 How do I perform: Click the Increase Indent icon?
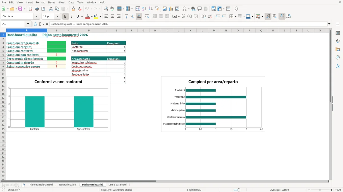[218, 16]
